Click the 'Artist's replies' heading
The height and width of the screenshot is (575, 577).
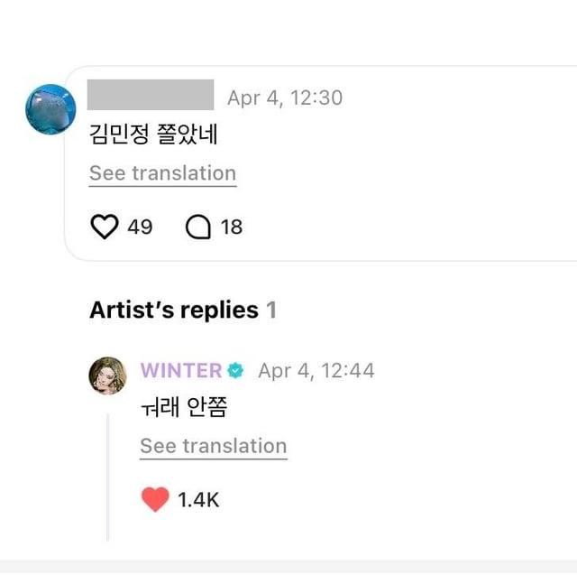pyautogui.click(x=173, y=310)
